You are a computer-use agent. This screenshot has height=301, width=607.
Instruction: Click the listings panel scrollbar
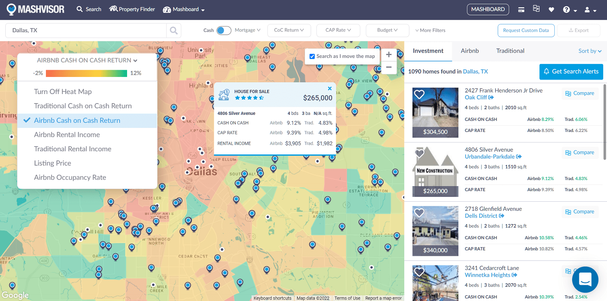pos(604,121)
